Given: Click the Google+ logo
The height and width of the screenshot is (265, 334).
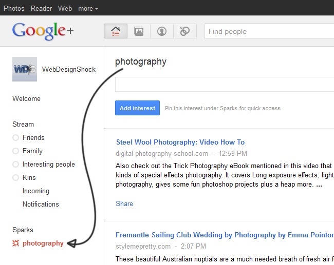Looking at the screenshot, I should point(43,31).
